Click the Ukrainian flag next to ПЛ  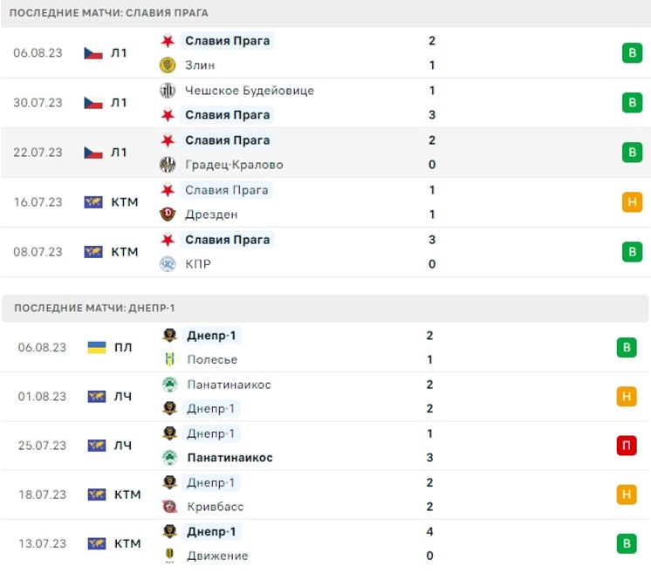(x=97, y=347)
